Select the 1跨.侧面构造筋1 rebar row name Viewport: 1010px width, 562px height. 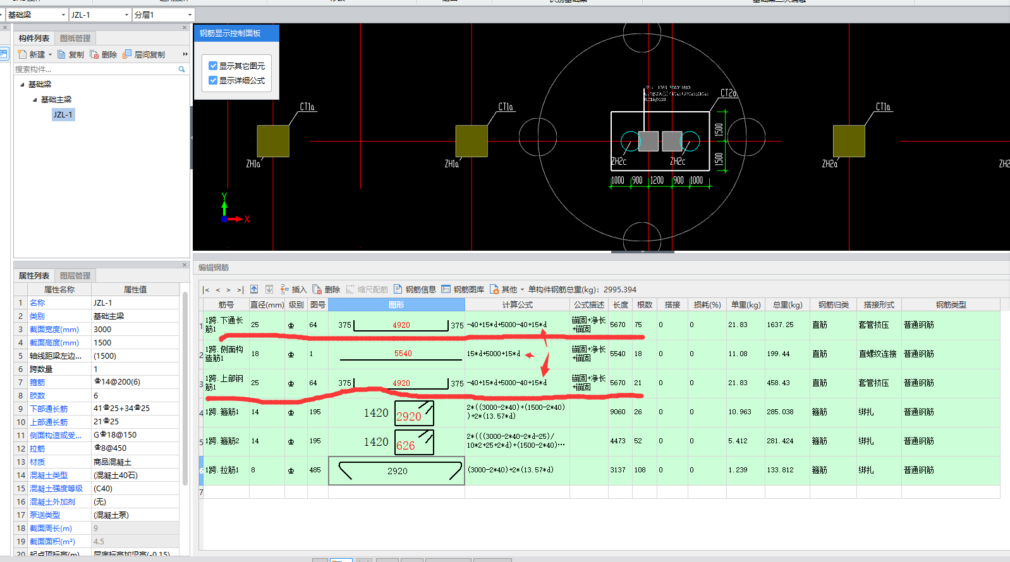(x=225, y=354)
